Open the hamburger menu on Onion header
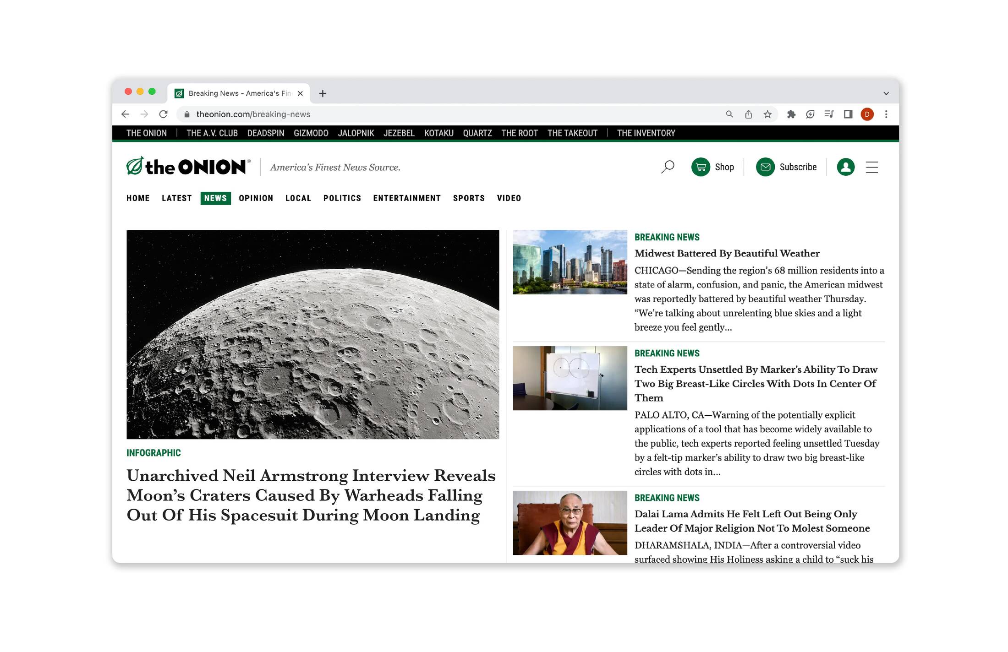Screen dimensions: 1008x652 tap(871, 167)
